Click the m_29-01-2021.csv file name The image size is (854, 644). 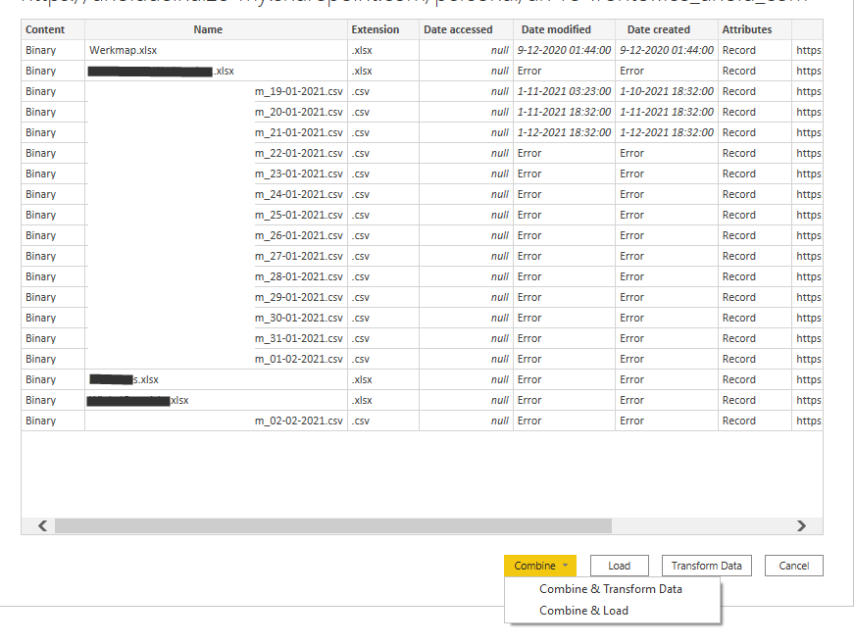(298, 297)
